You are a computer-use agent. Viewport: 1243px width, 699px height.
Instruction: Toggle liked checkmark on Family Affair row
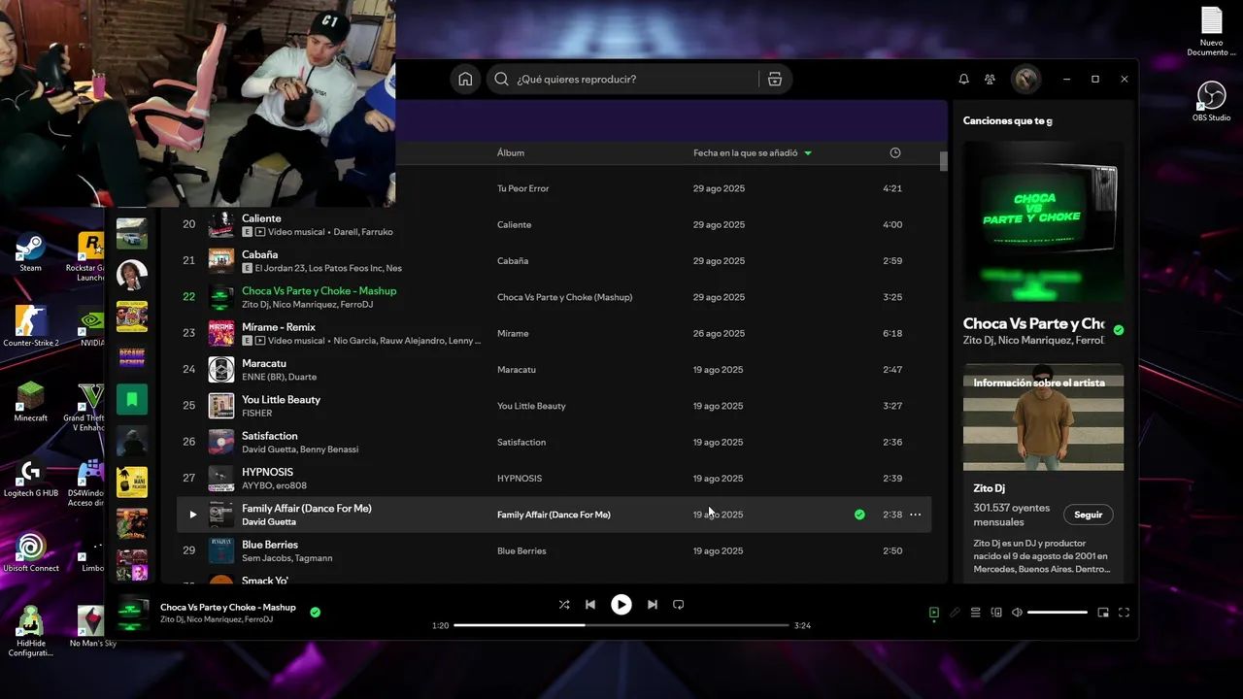[859, 515]
